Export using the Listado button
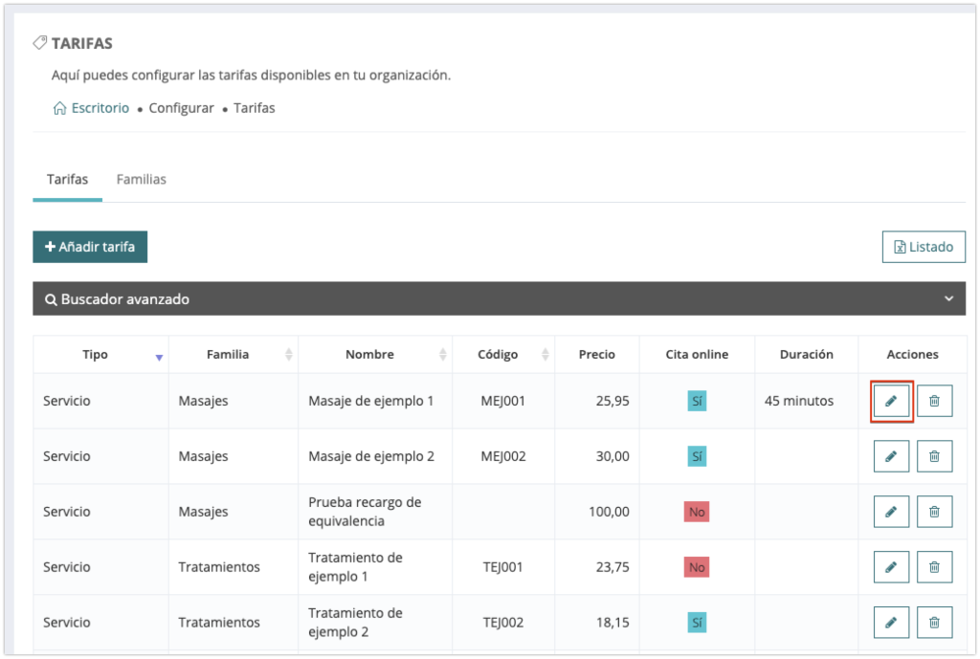The height and width of the screenshot is (659, 980). tap(924, 247)
